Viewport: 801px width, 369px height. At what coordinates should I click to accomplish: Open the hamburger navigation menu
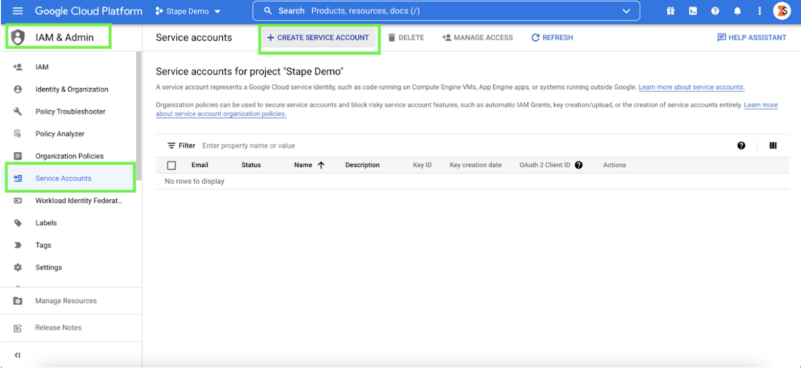click(18, 11)
